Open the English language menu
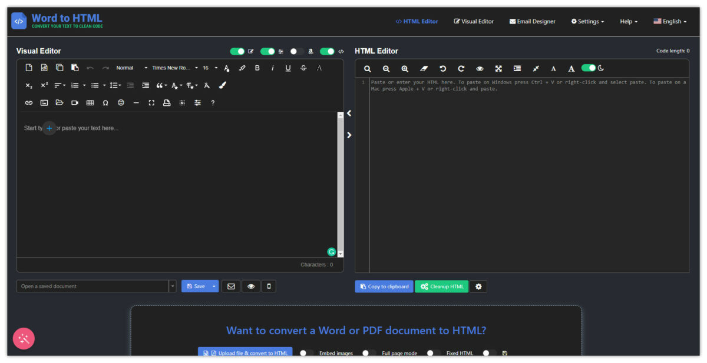Viewport: 707px width, 363px height. [x=670, y=21]
